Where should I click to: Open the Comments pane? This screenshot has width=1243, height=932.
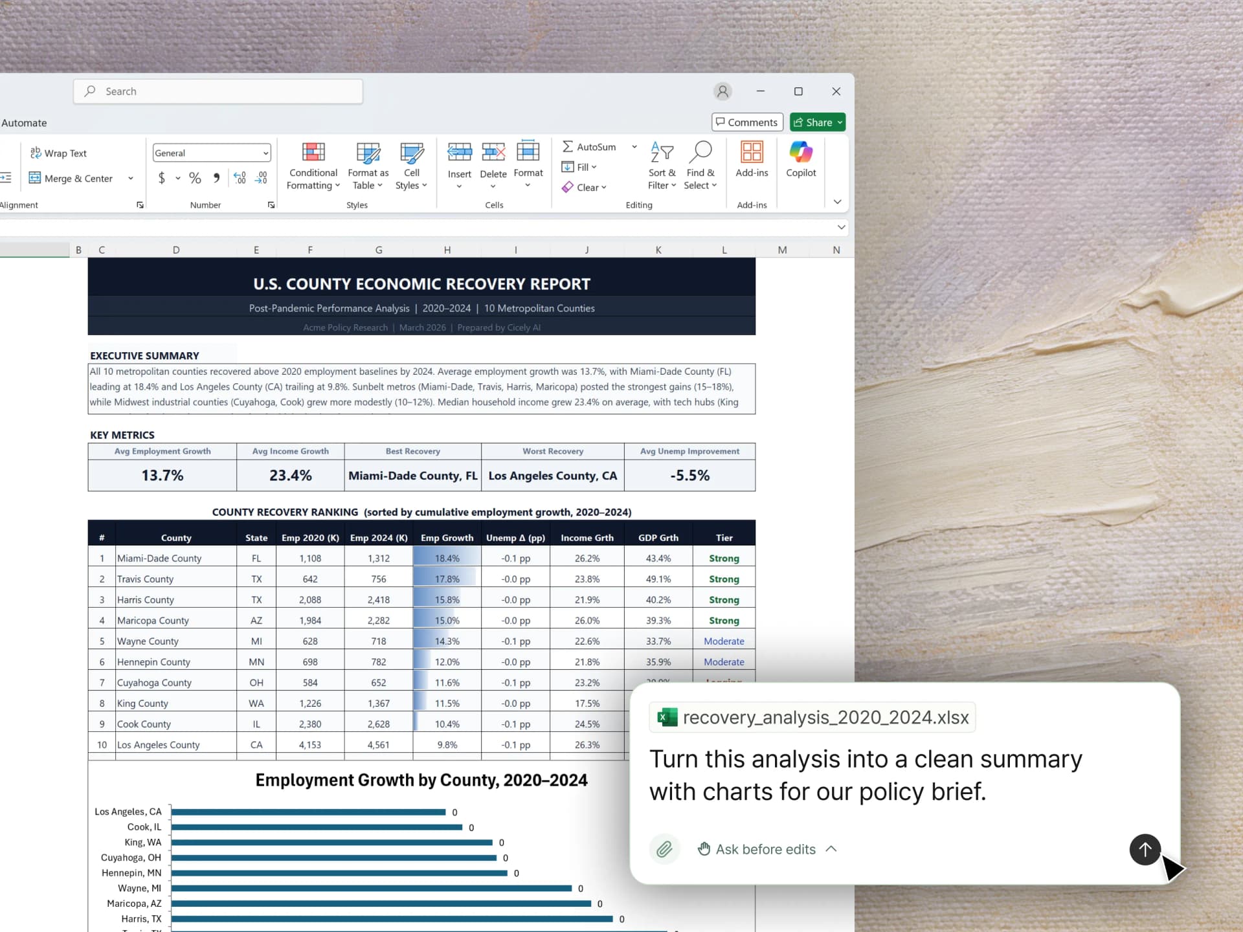coord(746,122)
